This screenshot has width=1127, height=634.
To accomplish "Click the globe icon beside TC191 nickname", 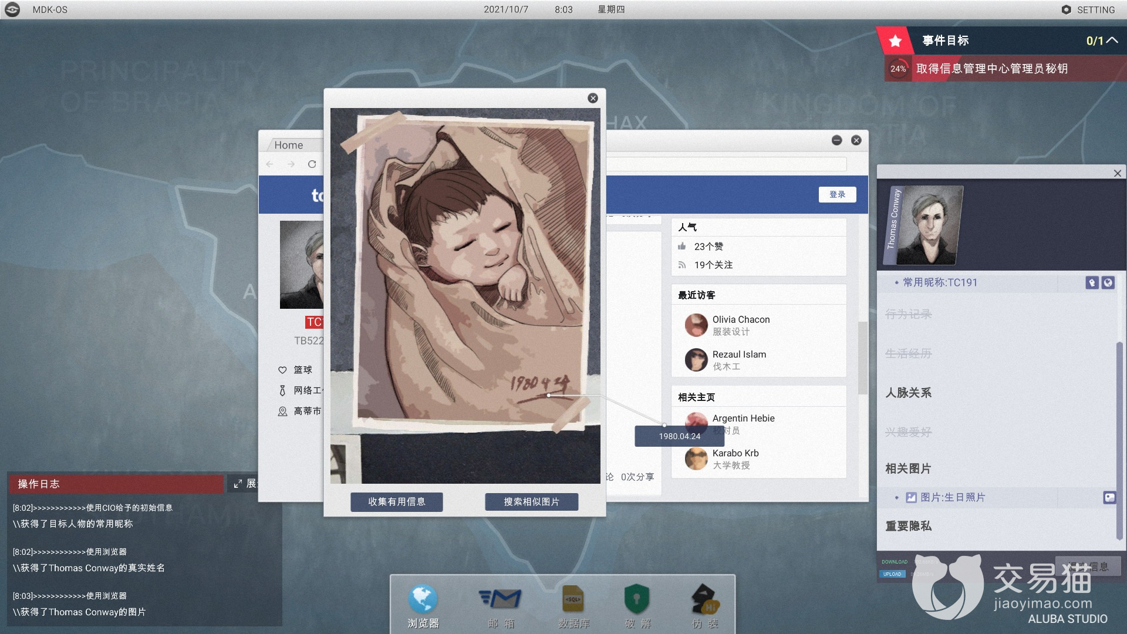I will [x=1108, y=283].
